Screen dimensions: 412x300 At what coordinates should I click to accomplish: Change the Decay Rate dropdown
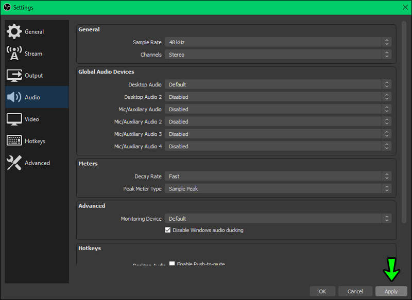pyautogui.click(x=278, y=177)
